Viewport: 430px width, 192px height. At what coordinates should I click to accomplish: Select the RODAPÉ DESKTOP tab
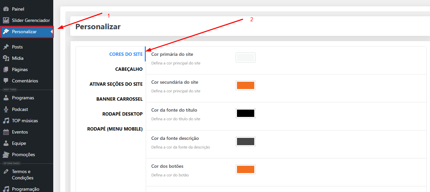(122, 114)
